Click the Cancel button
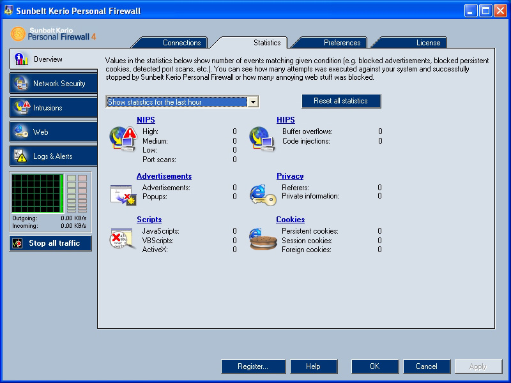 (427, 366)
